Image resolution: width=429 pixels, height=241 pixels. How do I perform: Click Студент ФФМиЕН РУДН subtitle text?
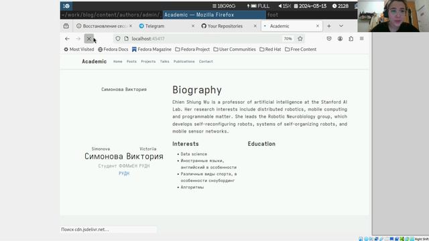point(124,166)
